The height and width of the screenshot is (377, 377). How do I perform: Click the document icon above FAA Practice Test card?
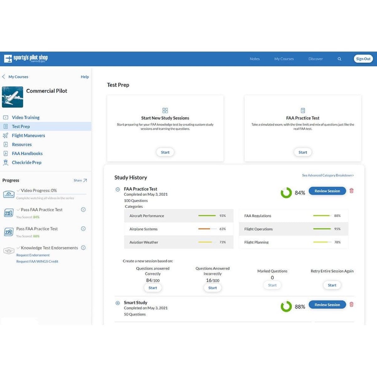[303, 110]
